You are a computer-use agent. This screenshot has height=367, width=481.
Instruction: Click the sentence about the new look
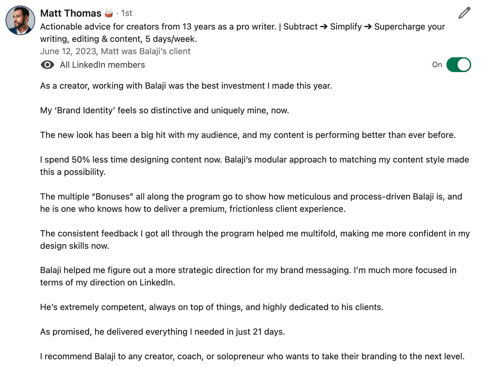coord(248,135)
